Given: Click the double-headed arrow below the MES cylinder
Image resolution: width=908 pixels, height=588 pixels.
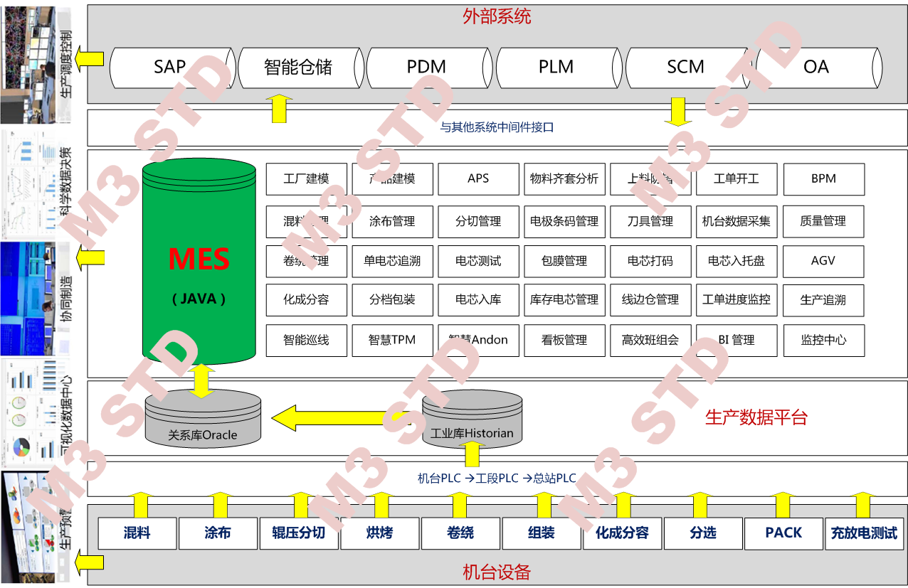Looking at the screenshot, I should pyautogui.click(x=202, y=381).
